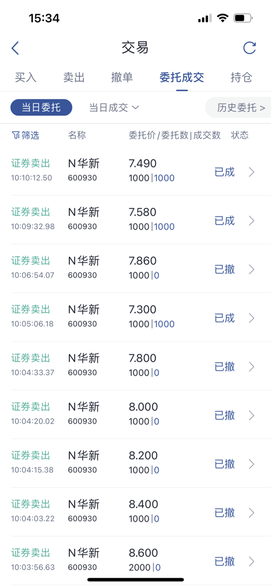The height and width of the screenshot is (587, 271).
Task: Expand the 当日成交 dropdown
Action: click(114, 108)
